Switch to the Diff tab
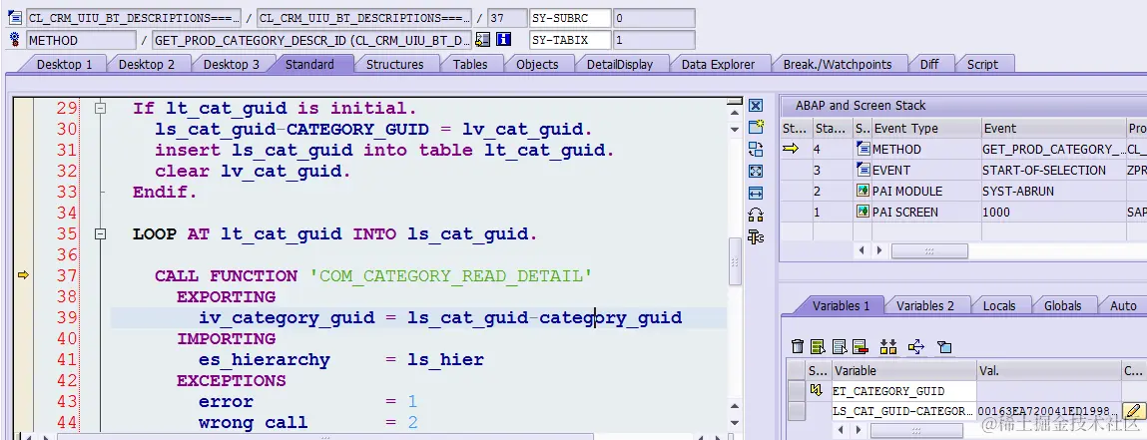Viewport: 1147px width, 440px height. [929, 64]
